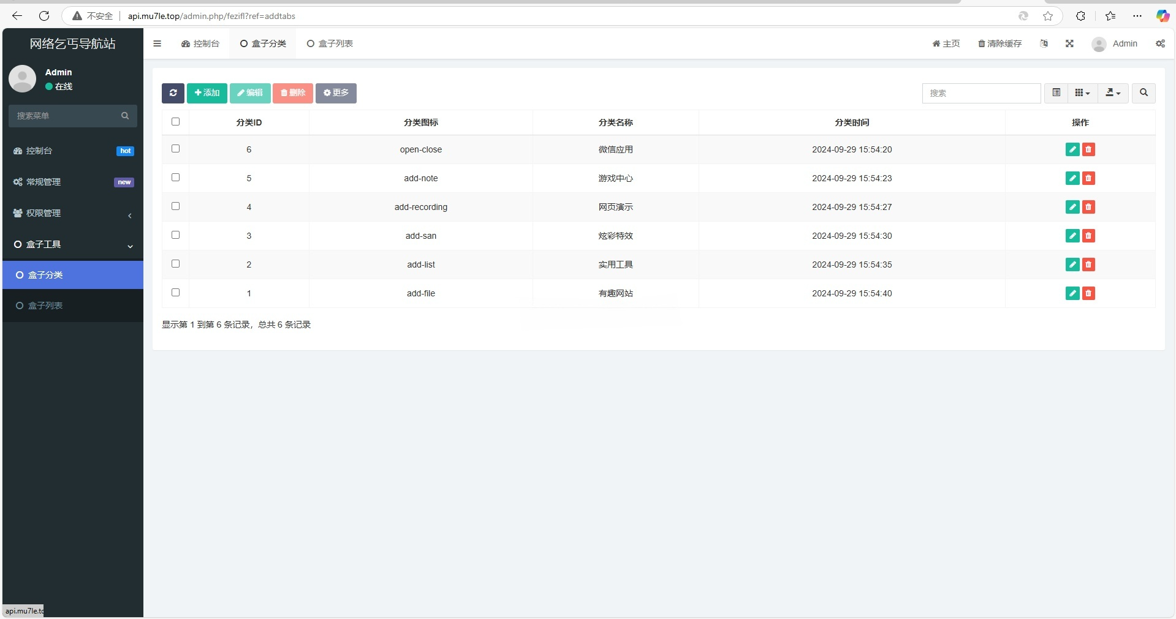
Task: Click the edit icon for add-file row
Action: pos(1072,293)
